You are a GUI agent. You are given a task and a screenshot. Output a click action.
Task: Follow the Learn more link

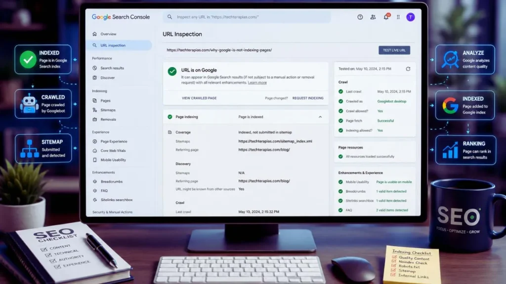(x=257, y=83)
